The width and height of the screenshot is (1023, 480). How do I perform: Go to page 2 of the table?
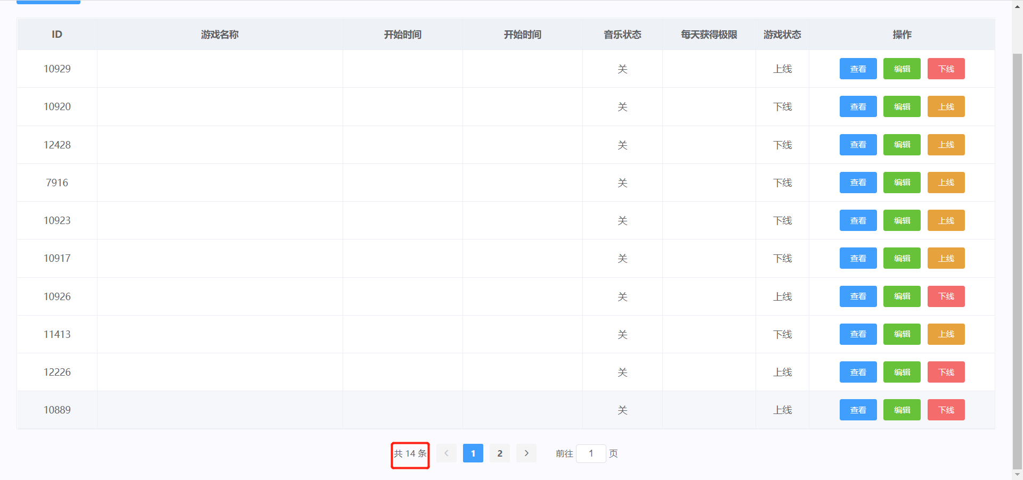[499, 453]
